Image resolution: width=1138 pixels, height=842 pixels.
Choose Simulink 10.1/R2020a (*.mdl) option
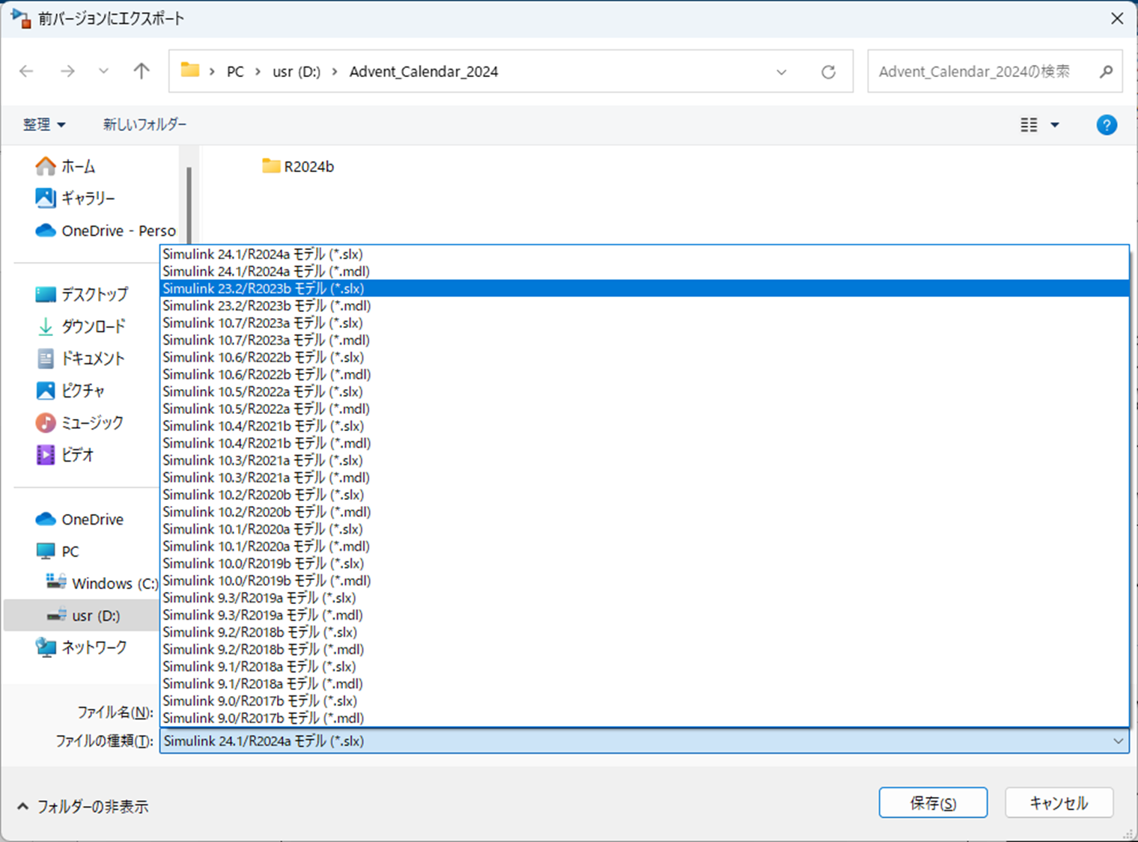645,546
